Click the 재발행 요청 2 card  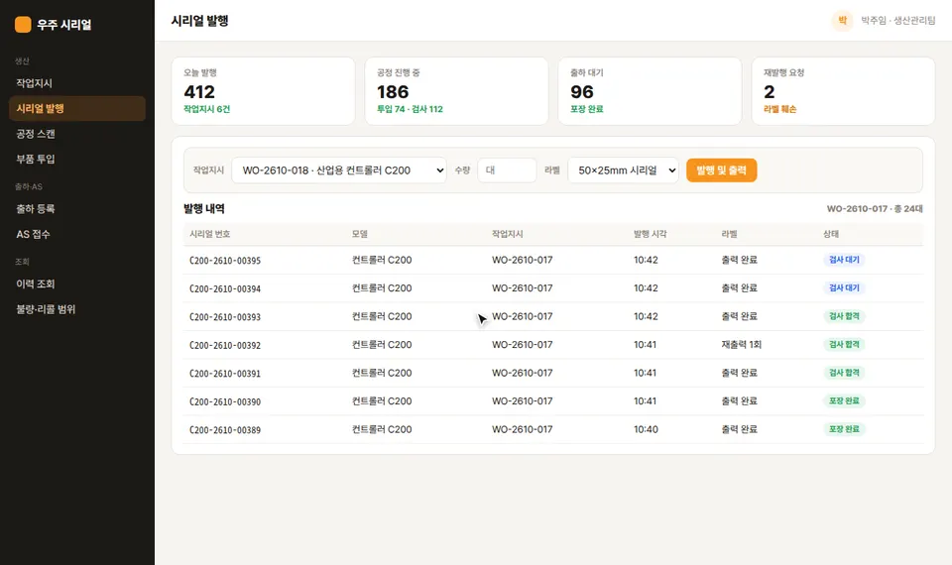pos(843,91)
